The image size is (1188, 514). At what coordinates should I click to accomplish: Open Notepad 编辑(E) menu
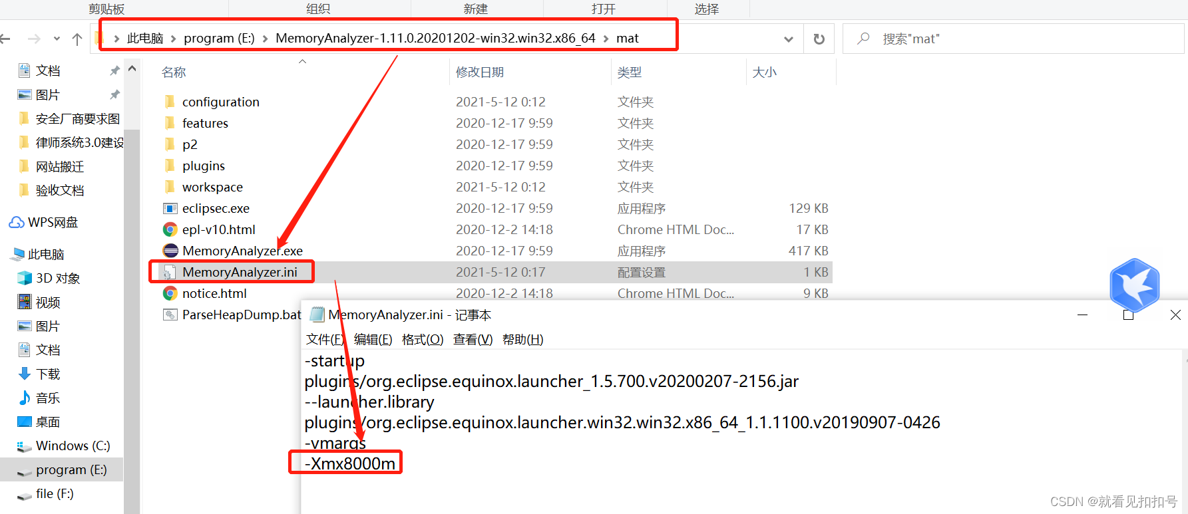click(x=373, y=340)
